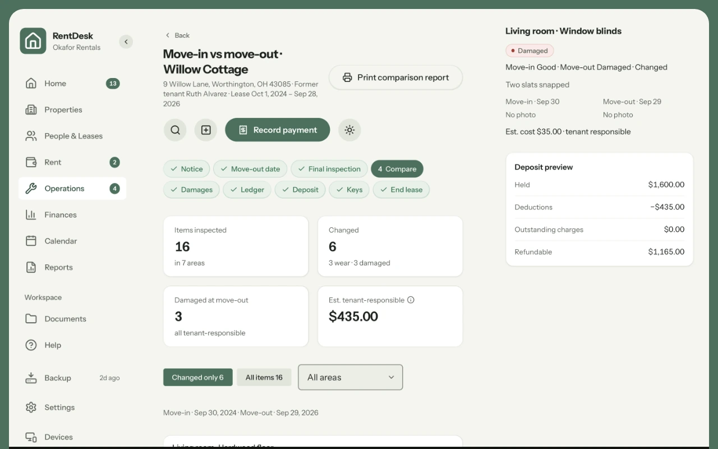
Task: Go to the Damages step
Action: (x=191, y=190)
